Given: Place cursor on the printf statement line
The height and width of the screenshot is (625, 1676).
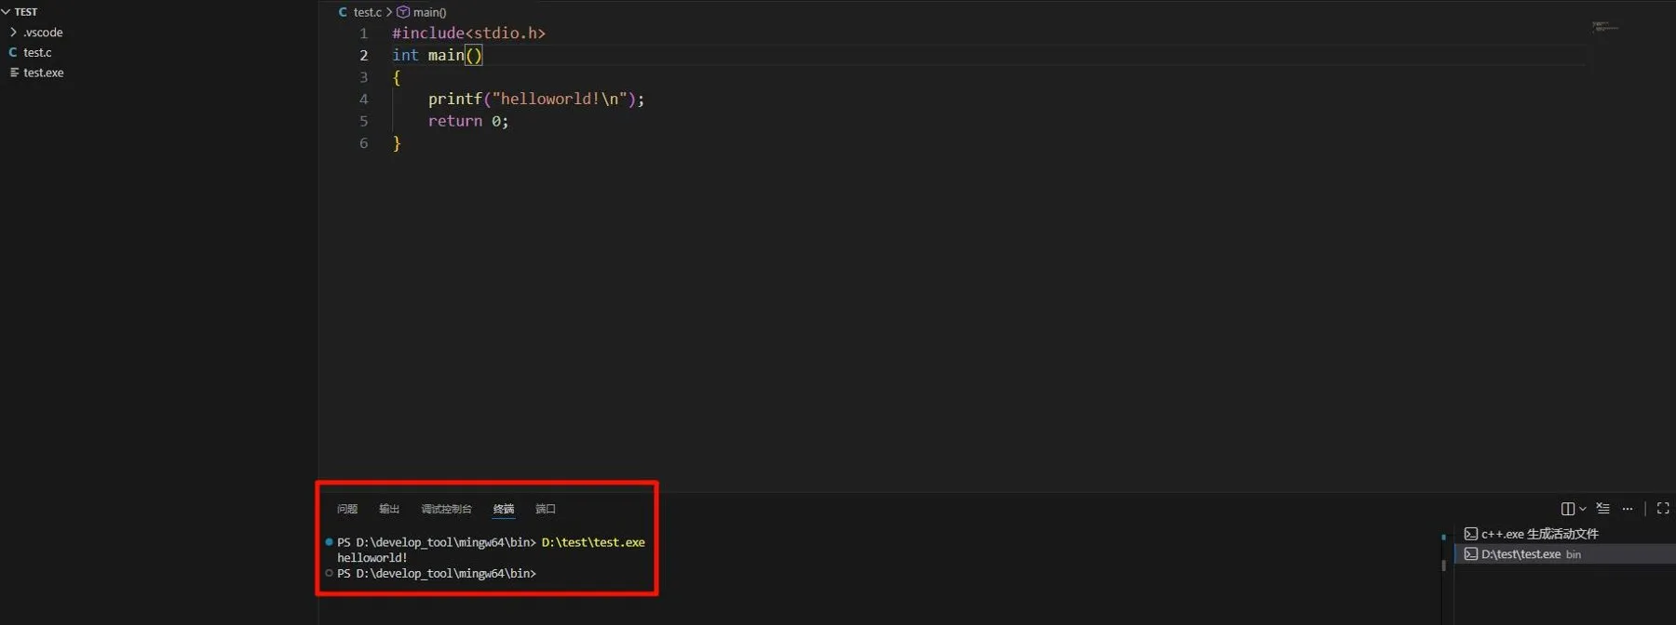Looking at the screenshot, I should click(x=536, y=100).
